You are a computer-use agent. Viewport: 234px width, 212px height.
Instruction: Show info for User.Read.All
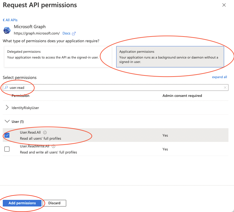[x=45, y=132]
